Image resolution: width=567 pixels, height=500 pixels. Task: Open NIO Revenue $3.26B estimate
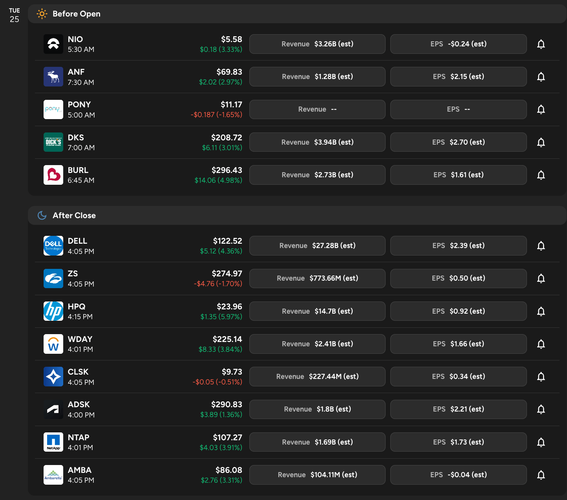[x=317, y=44]
